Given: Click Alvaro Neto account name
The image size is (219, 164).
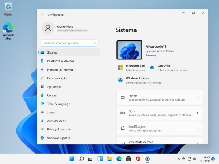Looking at the screenshot, I should (x=65, y=27).
